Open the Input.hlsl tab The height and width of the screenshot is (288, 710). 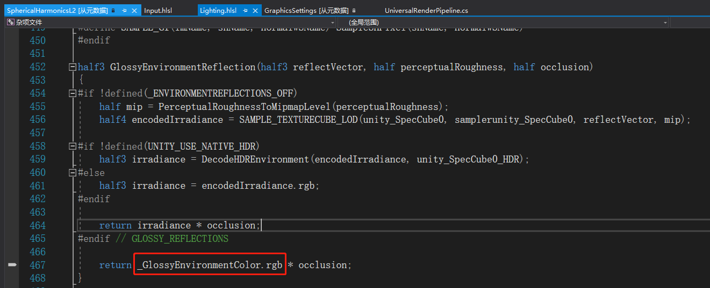[157, 10]
